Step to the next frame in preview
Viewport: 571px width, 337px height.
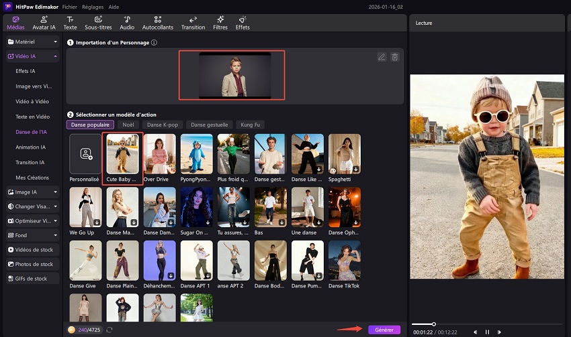(x=500, y=332)
